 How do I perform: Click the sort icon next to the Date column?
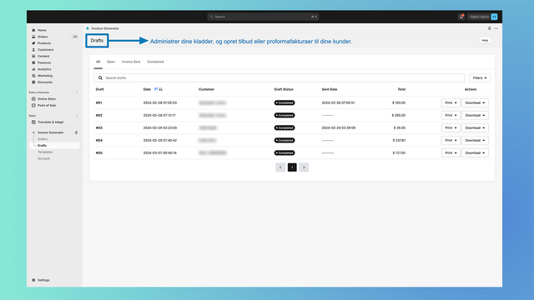click(159, 89)
